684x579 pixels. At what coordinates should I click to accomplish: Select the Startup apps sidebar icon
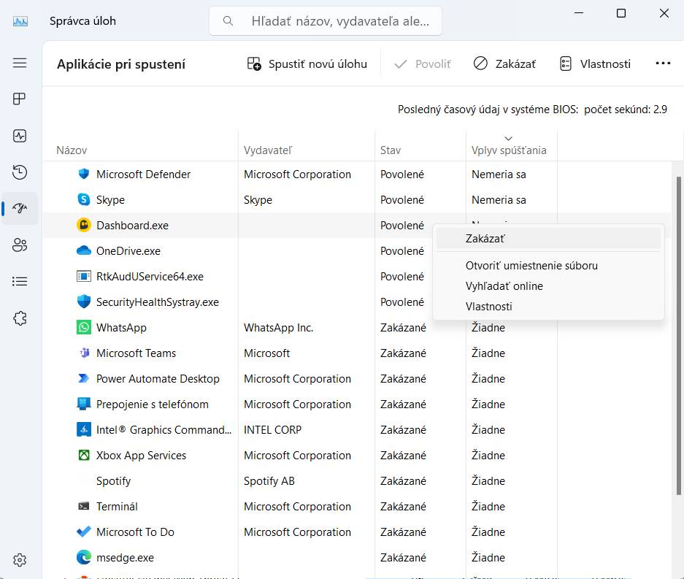(20, 208)
